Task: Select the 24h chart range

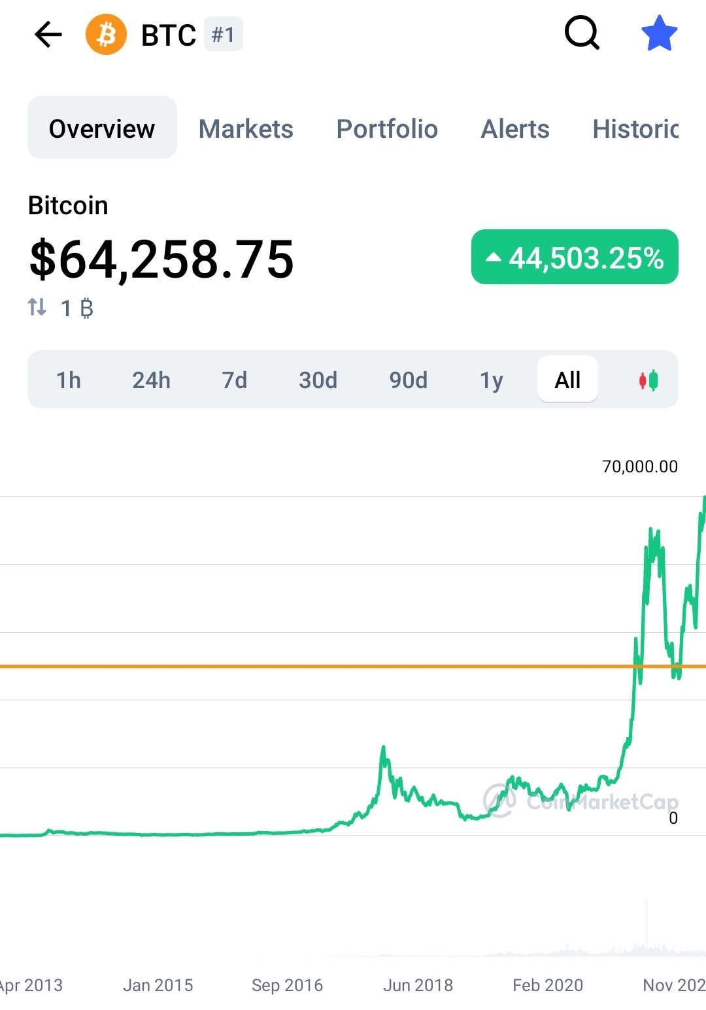Action: tap(151, 380)
